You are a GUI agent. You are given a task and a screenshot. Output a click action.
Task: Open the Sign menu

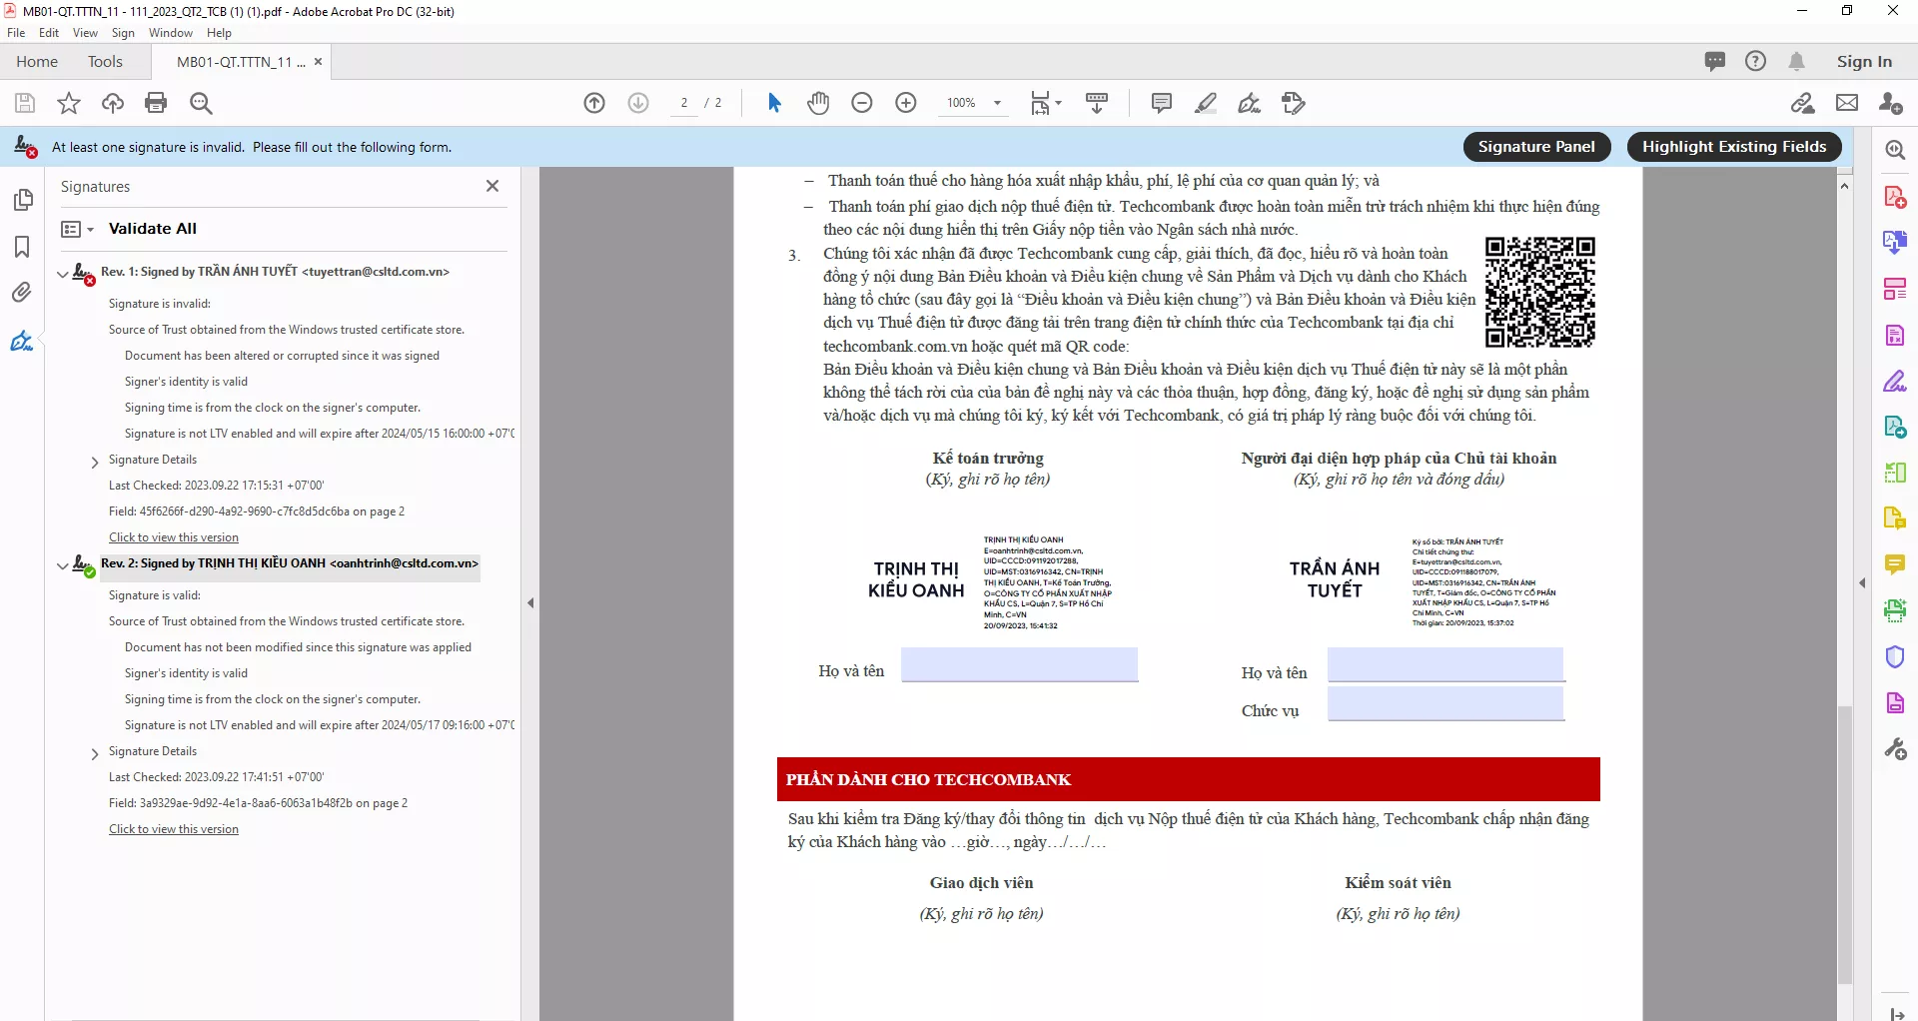(123, 33)
